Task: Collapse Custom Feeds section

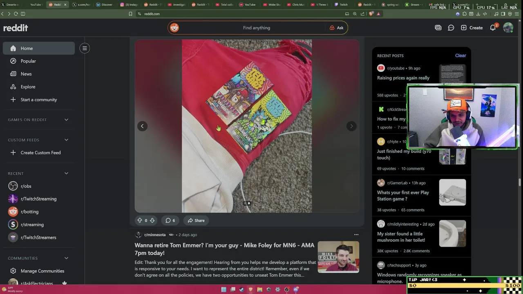Action: [x=66, y=140]
